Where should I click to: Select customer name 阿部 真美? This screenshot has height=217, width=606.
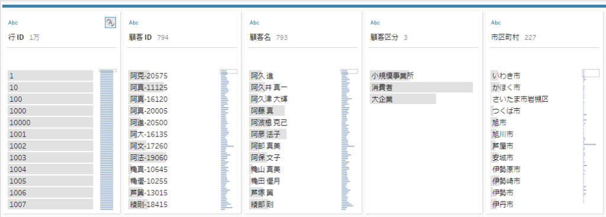point(266,146)
